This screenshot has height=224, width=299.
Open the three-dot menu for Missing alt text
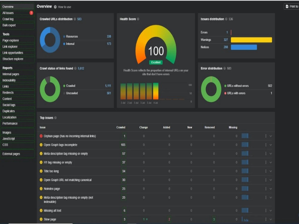click(266, 211)
